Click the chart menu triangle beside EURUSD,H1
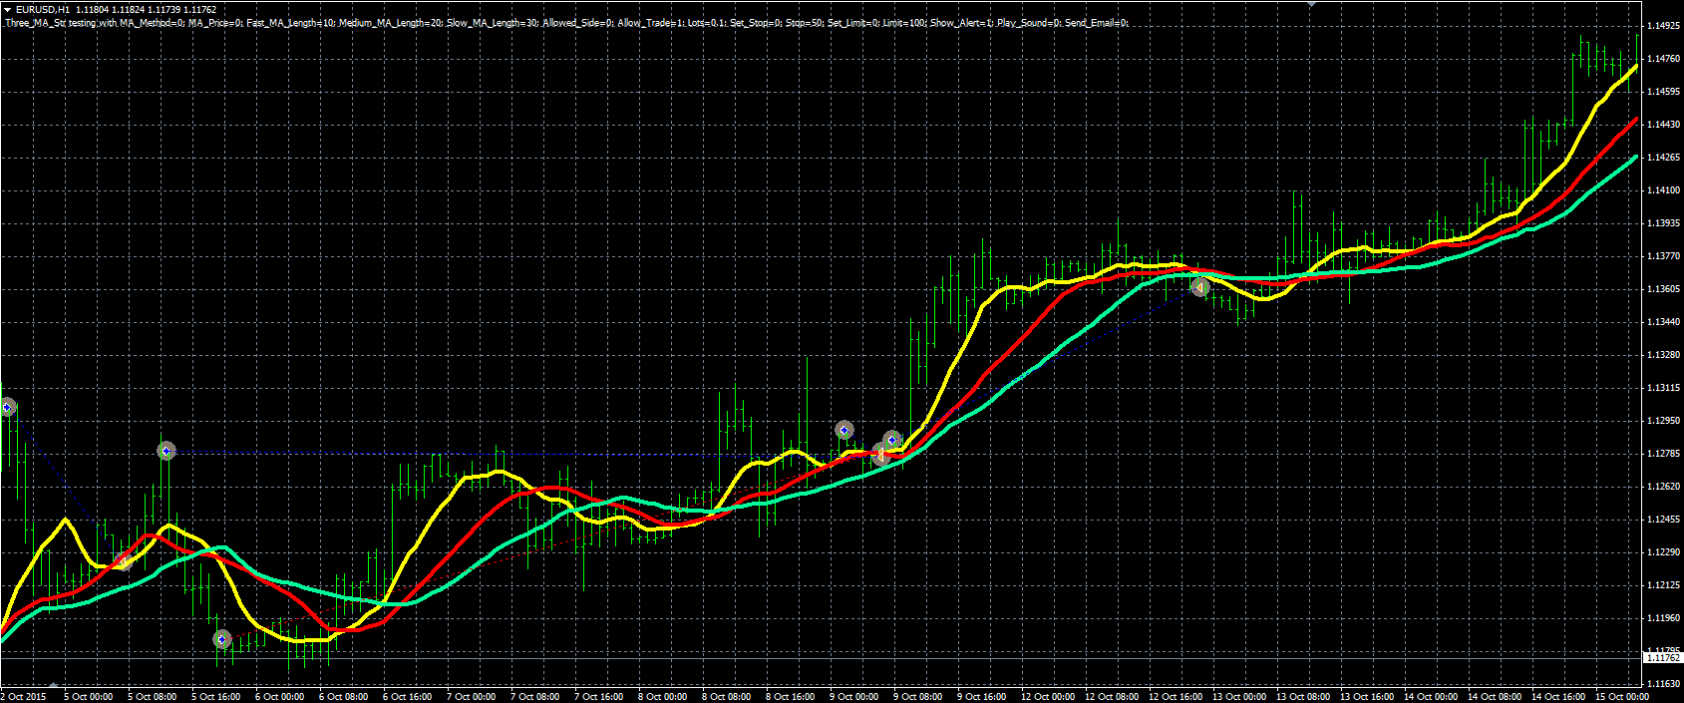 click(x=6, y=9)
